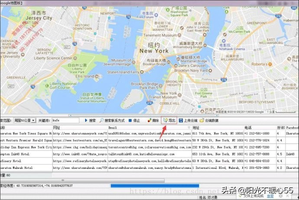Click phone number +1 201-529-1660
The height and width of the screenshot is (200, 299).
click(260, 168)
